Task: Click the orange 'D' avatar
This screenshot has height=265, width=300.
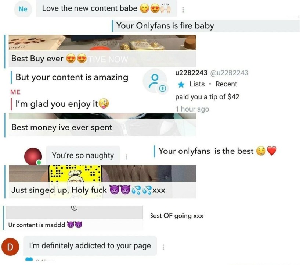Action: point(10,247)
